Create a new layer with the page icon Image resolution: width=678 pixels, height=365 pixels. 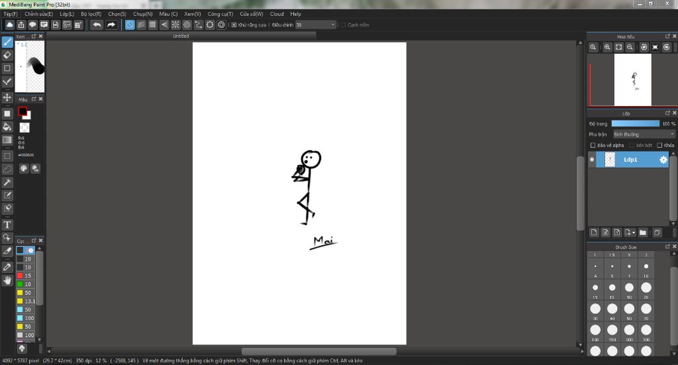coord(594,233)
